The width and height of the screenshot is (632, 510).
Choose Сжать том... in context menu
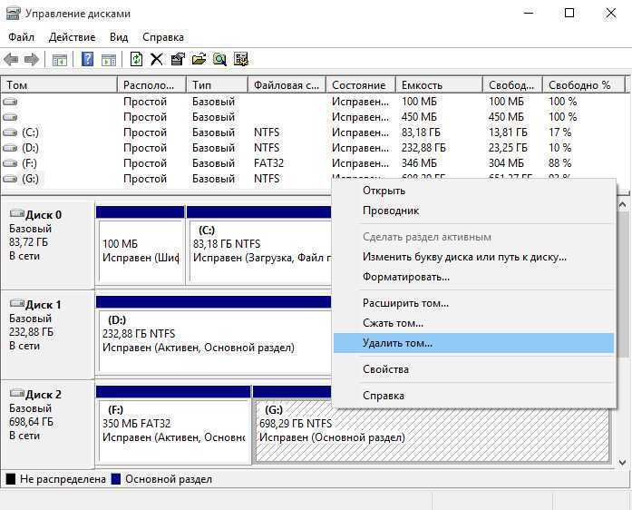tap(473, 323)
